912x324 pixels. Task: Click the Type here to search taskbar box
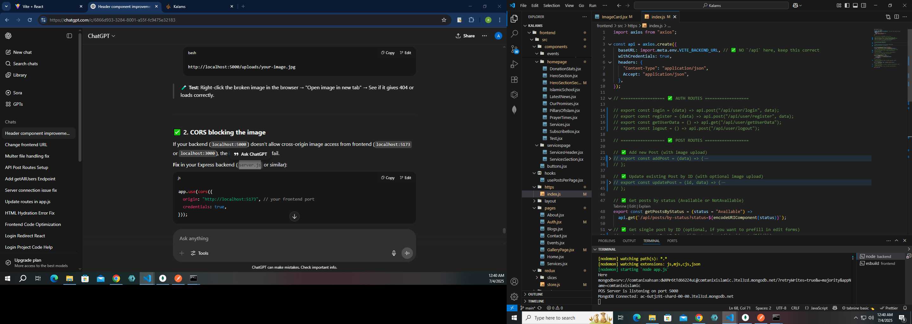point(567,318)
